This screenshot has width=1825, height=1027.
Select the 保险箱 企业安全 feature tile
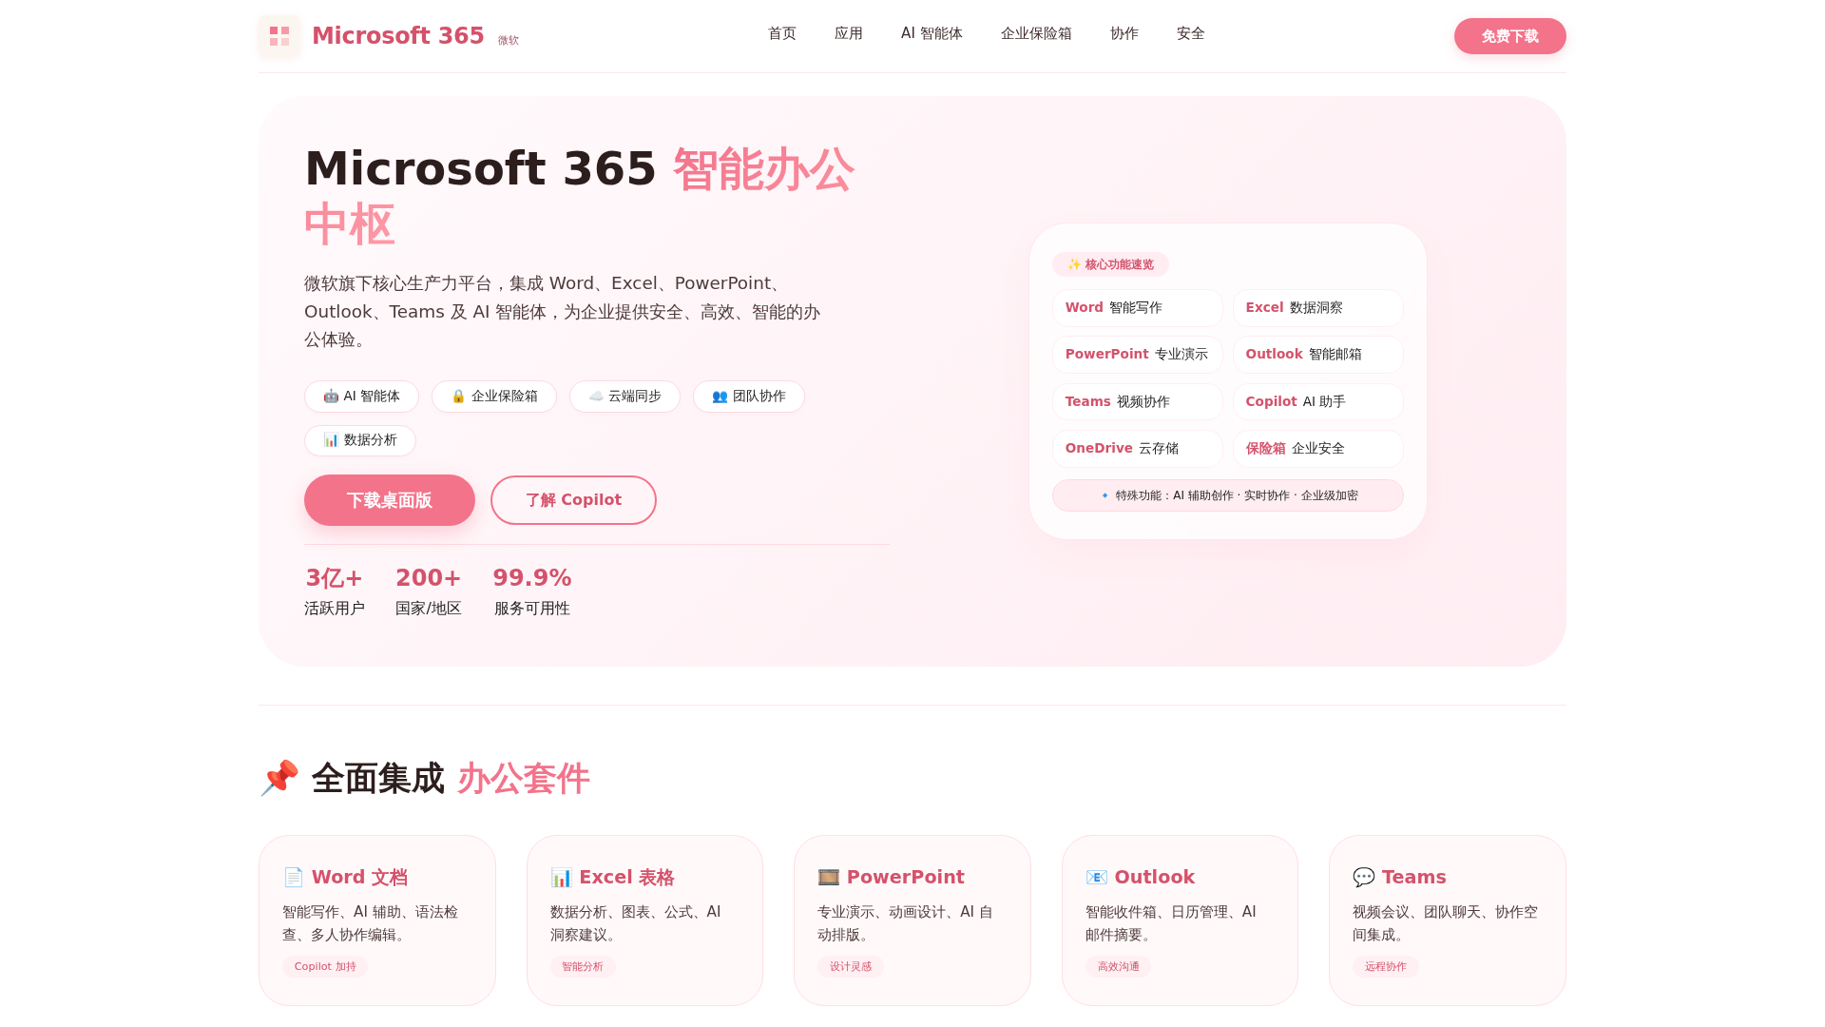tap(1317, 448)
